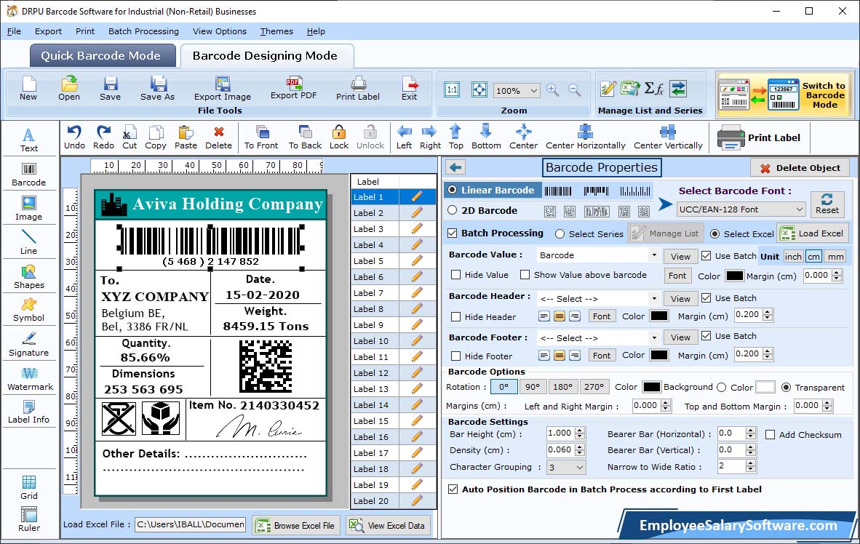Adjust the Narrow to Wide Ratio stepper
This screenshot has height=544, width=860.
(x=751, y=467)
